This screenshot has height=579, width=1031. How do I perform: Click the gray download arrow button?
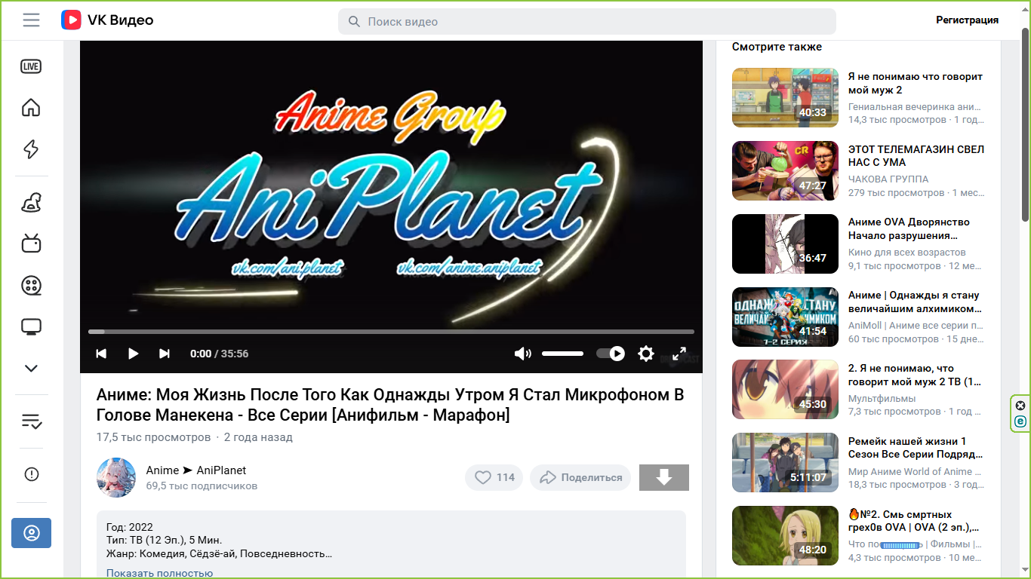(664, 477)
